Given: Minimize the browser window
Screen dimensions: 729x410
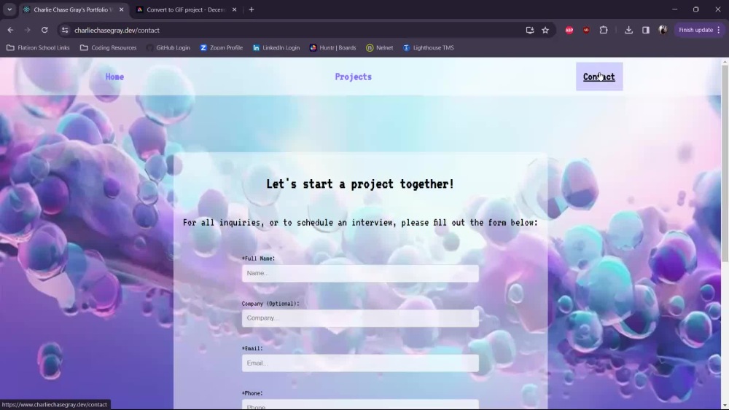Looking at the screenshot, I should coord(674,9).
